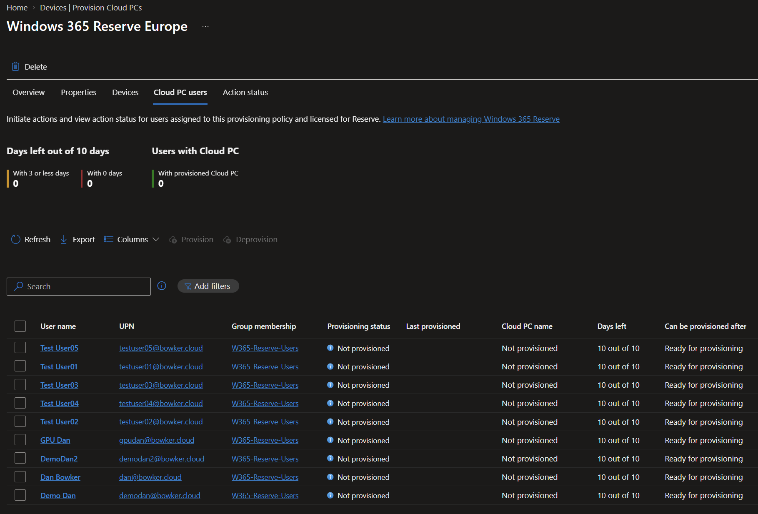Open Devices | Provision Cloud PCs breadcrumb
Image resolution: width=758 pixels, height=514 pixels.
(91, 8)
